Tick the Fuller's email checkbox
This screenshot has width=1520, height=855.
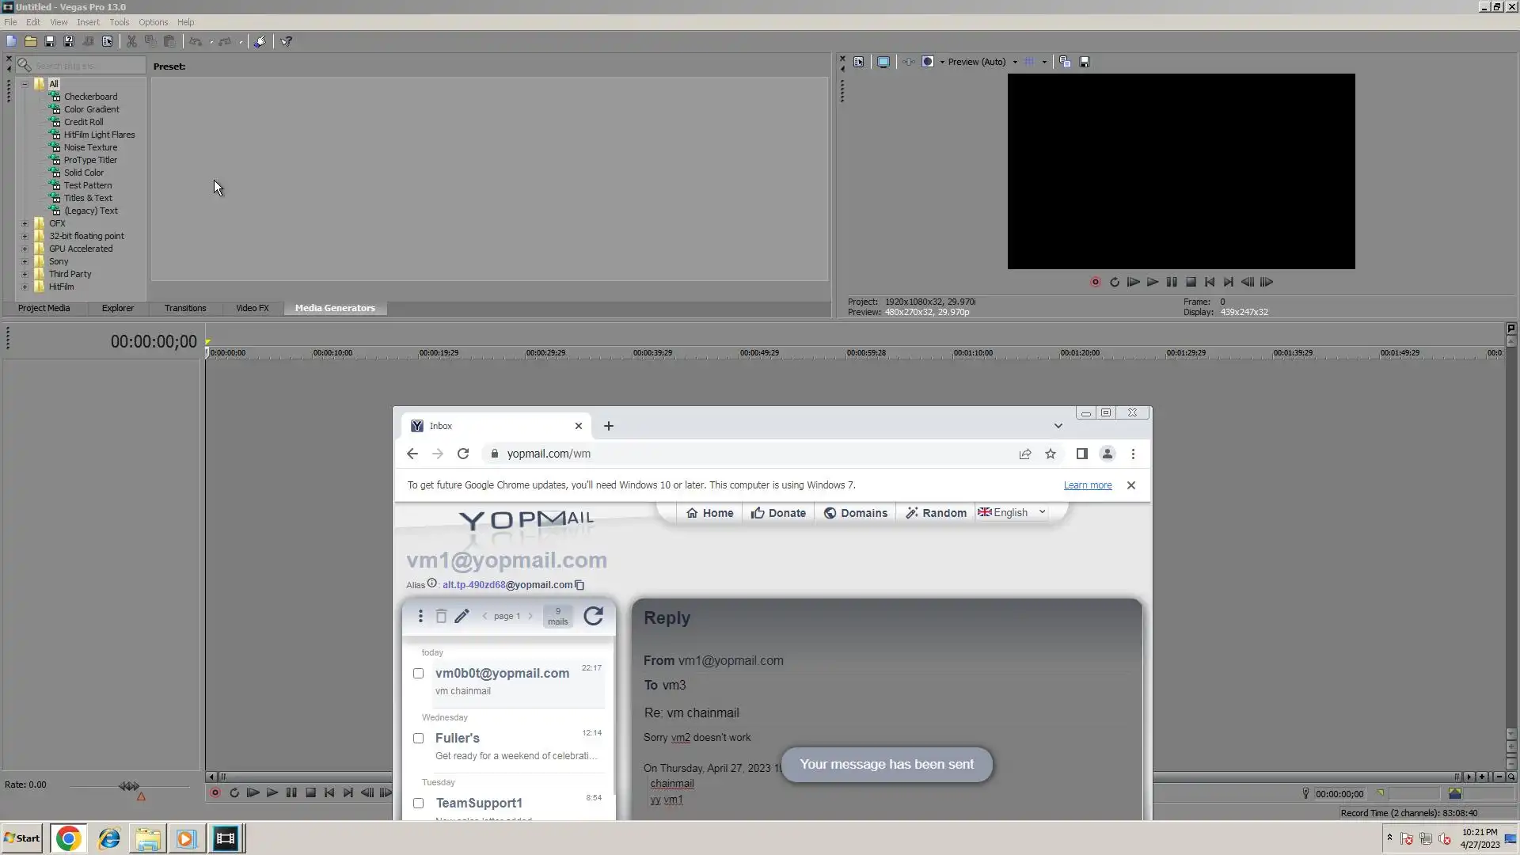[x=418, y=739]
